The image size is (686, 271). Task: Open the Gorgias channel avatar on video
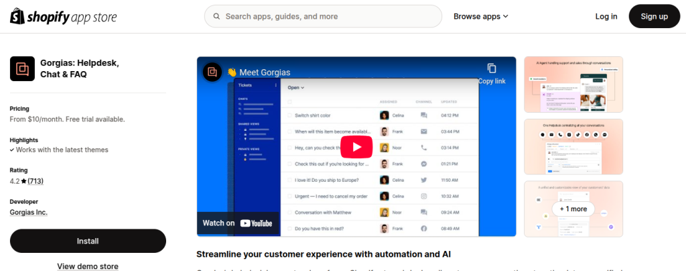click(212, 72)
